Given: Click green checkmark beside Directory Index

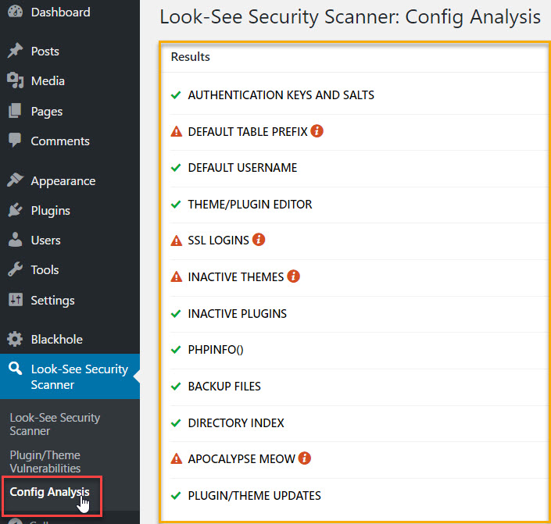Looking at the screenshot, I should point(176,422).
